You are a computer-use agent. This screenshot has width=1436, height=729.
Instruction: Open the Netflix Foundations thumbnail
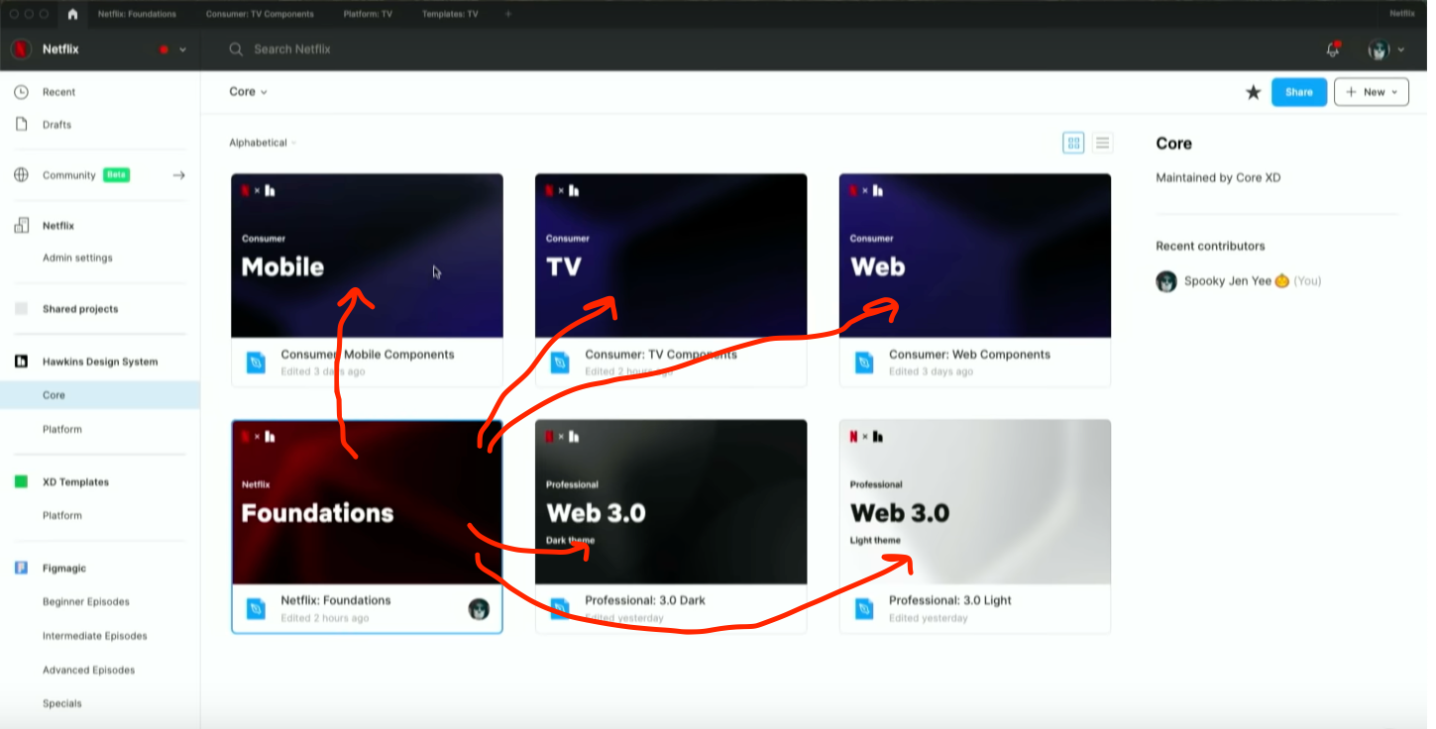pos(367,502)
